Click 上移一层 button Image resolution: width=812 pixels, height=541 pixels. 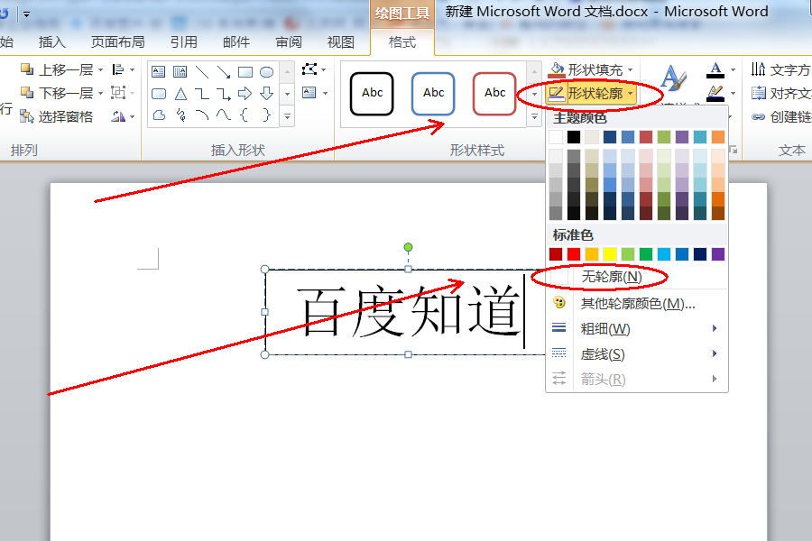(x=57, y=69)
